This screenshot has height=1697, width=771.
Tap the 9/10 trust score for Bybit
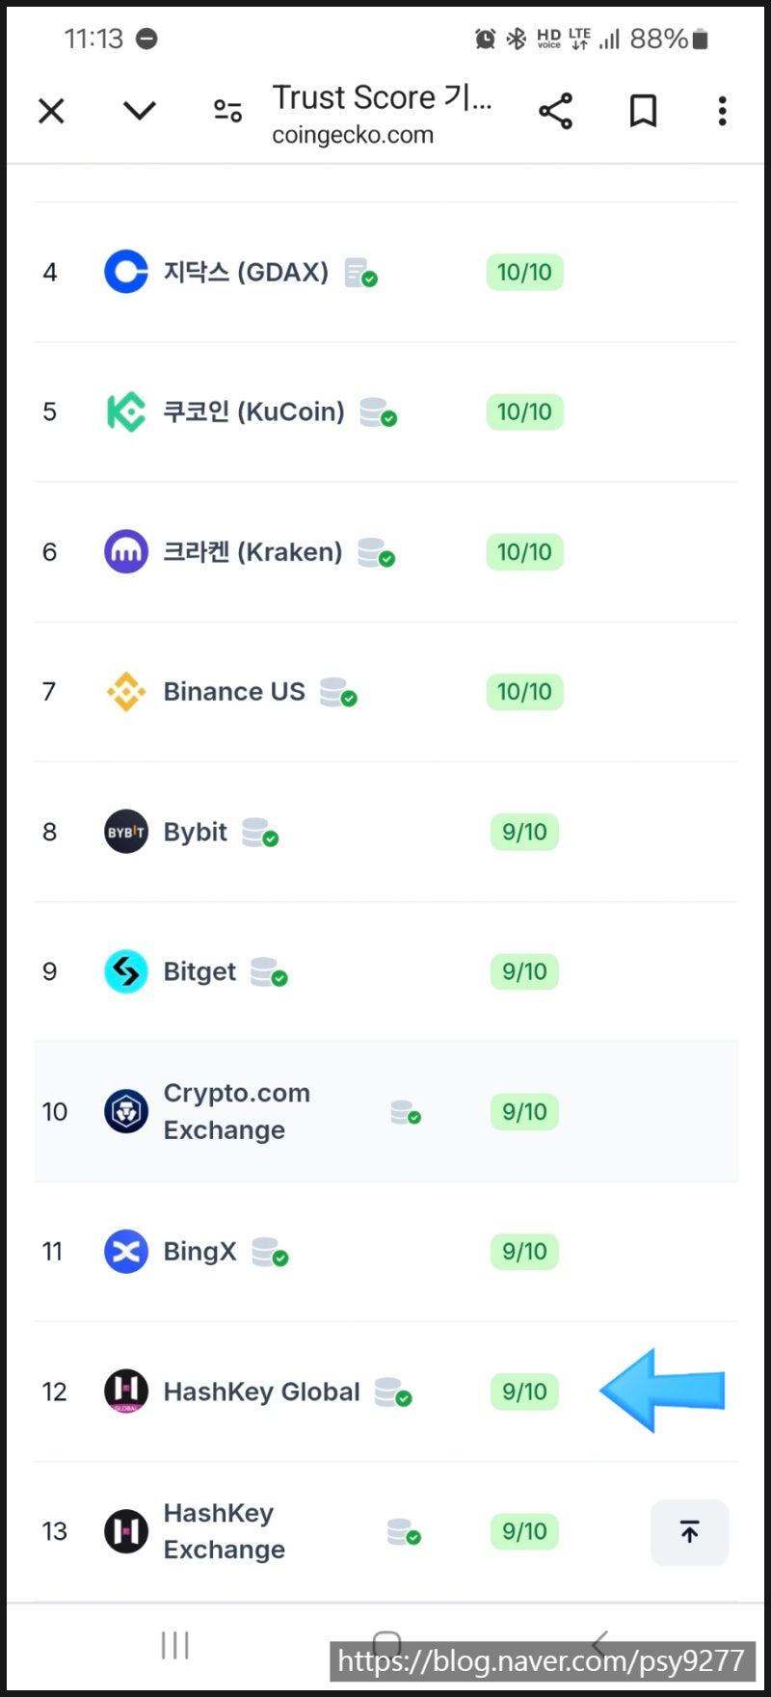(x=524, y=832)
